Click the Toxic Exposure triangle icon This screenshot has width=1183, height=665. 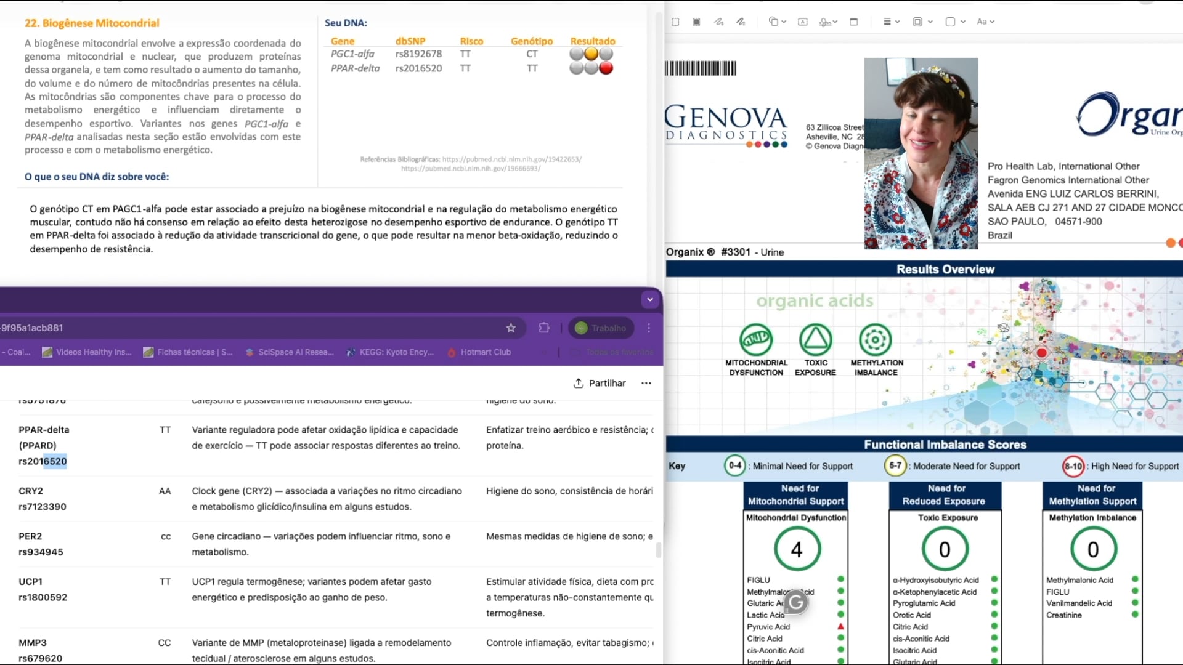[x=815, y=339]
